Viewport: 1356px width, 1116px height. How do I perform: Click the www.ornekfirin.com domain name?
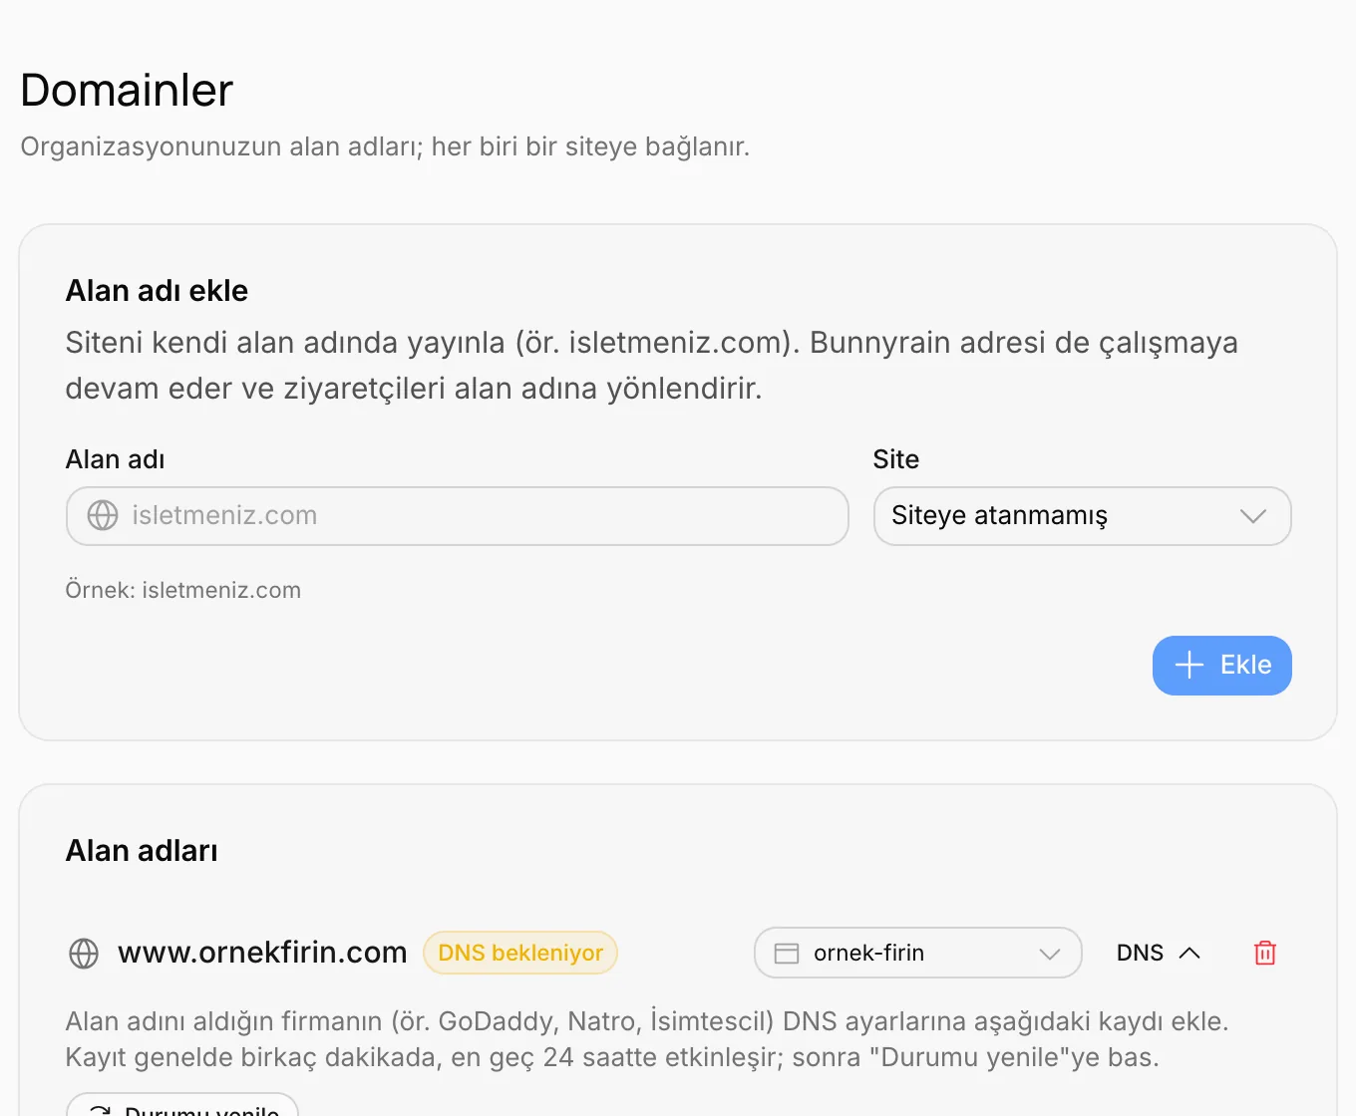tap(262, 953)
